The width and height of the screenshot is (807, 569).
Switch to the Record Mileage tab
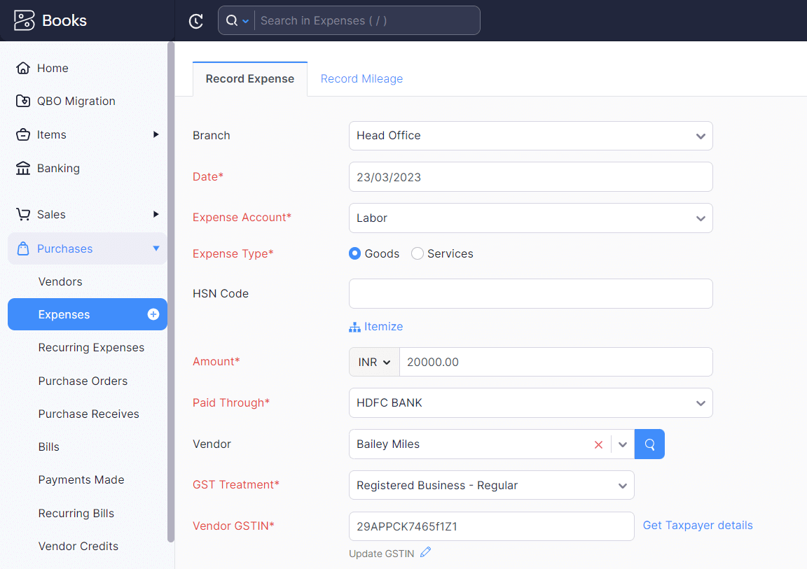coord(361,78)
